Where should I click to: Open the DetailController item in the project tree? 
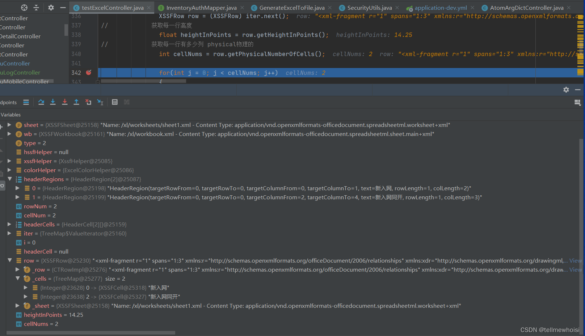coord(20,36)
